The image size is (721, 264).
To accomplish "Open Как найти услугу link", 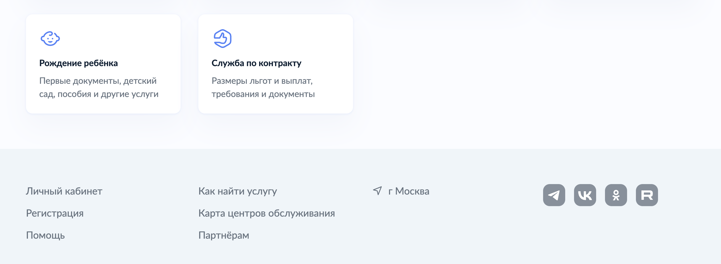I will [238, 191].
